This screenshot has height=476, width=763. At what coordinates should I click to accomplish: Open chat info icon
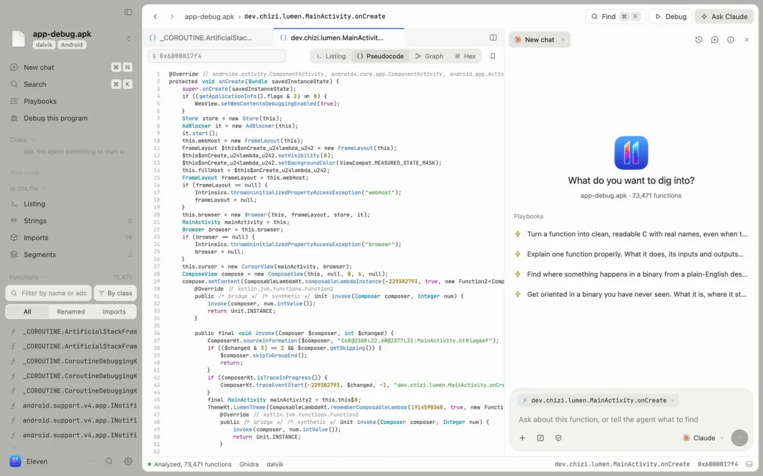731,39
